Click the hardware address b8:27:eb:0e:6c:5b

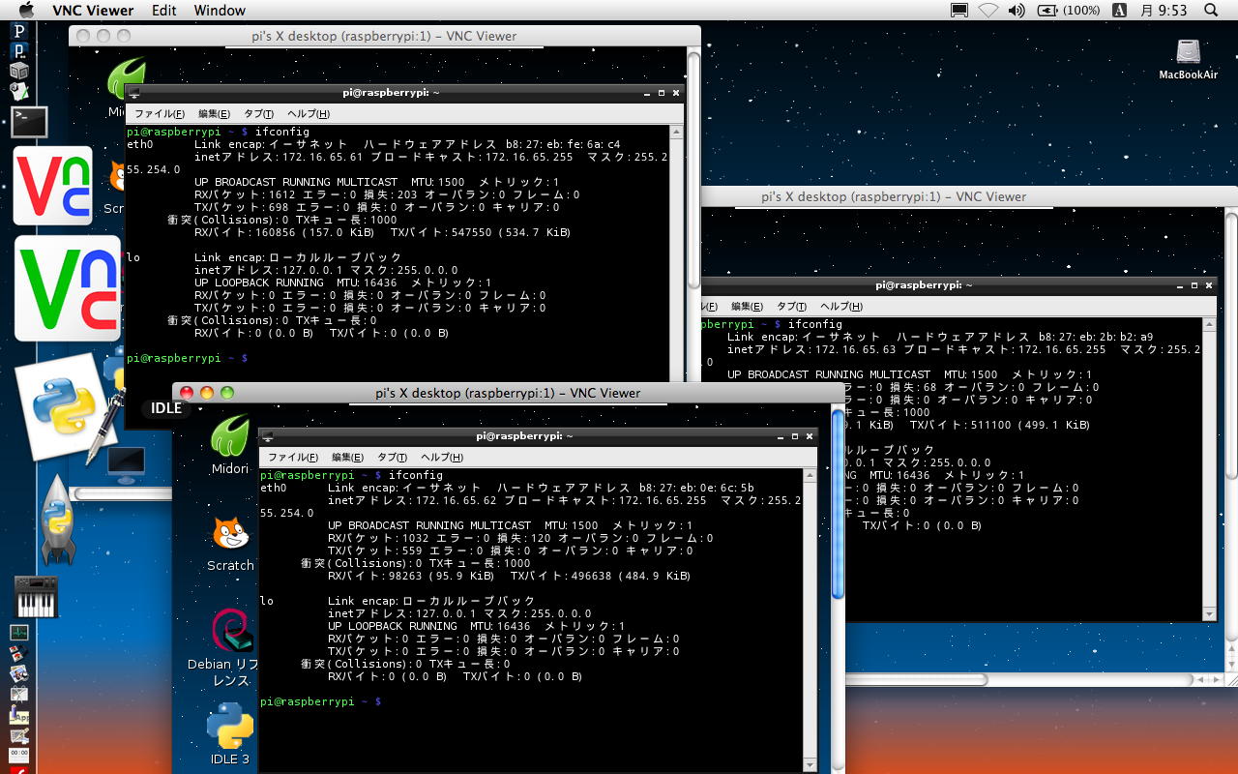696,488
